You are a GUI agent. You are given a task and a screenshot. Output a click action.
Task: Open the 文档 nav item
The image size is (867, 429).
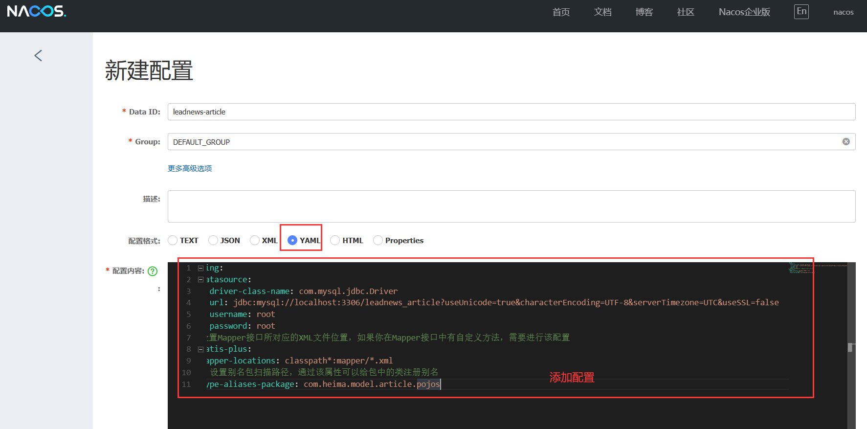click(602, 12)
